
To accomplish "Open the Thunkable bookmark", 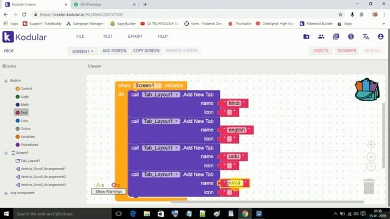I will point(239,24).
